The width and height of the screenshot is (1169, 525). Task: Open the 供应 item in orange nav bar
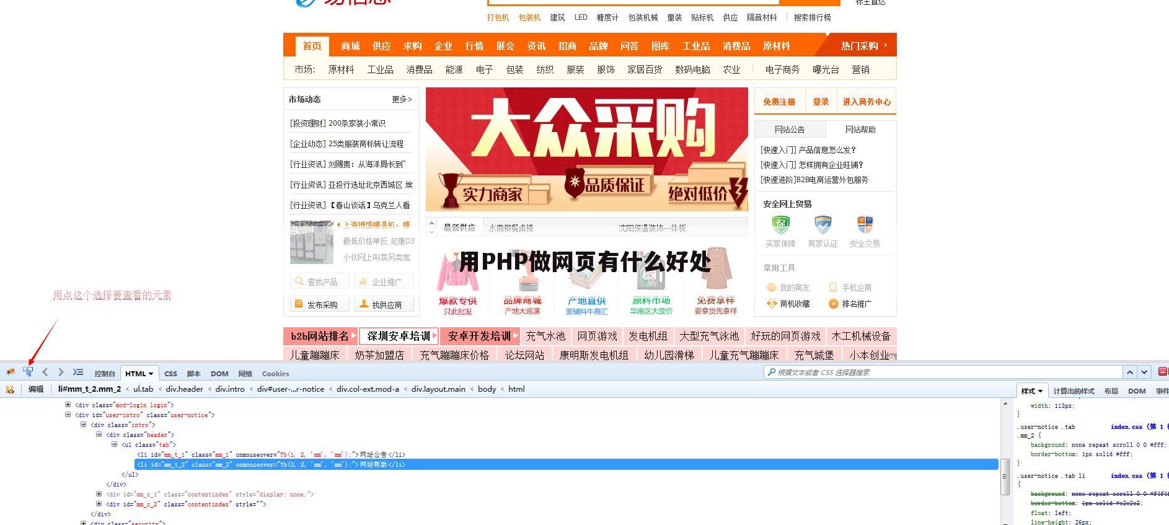tap(381, 46)
